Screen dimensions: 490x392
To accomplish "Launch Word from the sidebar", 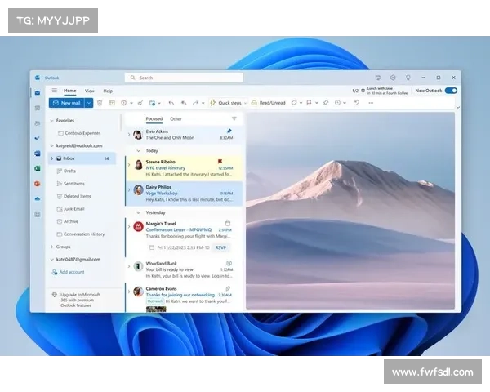I will pyautogui.click(x=38, y=154).
